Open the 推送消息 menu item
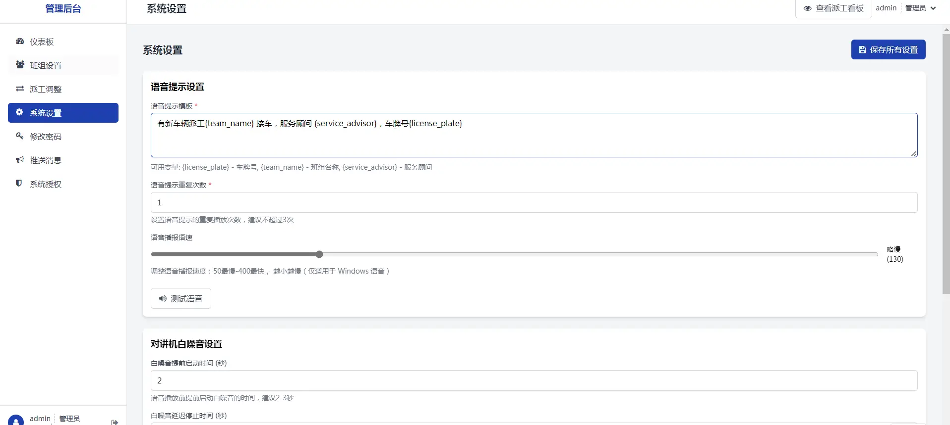Screen dimensions: 950x425 pyautogui.click(x=46, y=160)
